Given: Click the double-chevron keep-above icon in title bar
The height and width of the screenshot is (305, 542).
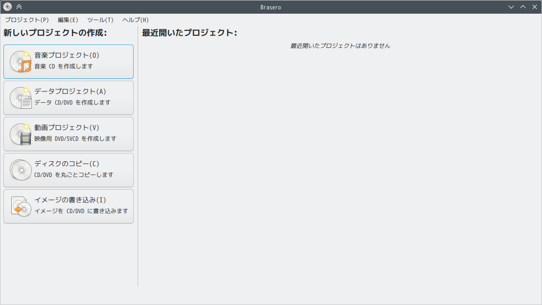Looking at the screenshot, I should tap(19, 6).
